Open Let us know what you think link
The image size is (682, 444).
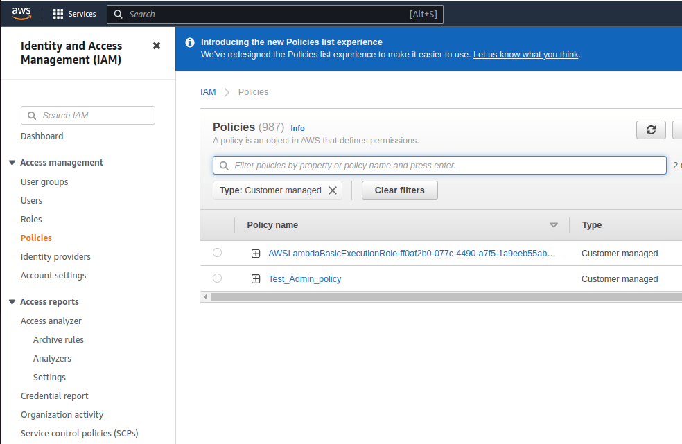click(526, 55)
